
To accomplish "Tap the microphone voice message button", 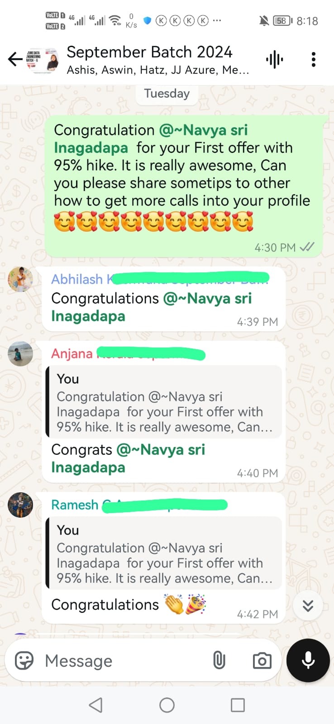I will [x=308, y=660].
